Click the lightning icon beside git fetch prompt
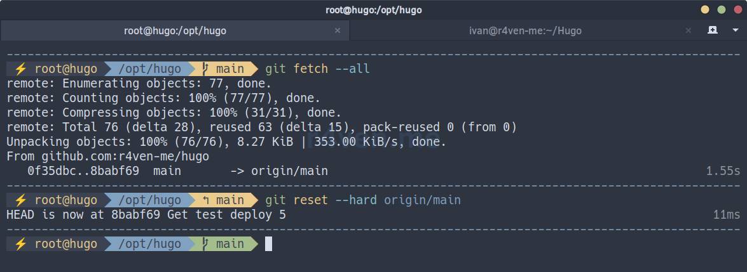 (20, 68)
